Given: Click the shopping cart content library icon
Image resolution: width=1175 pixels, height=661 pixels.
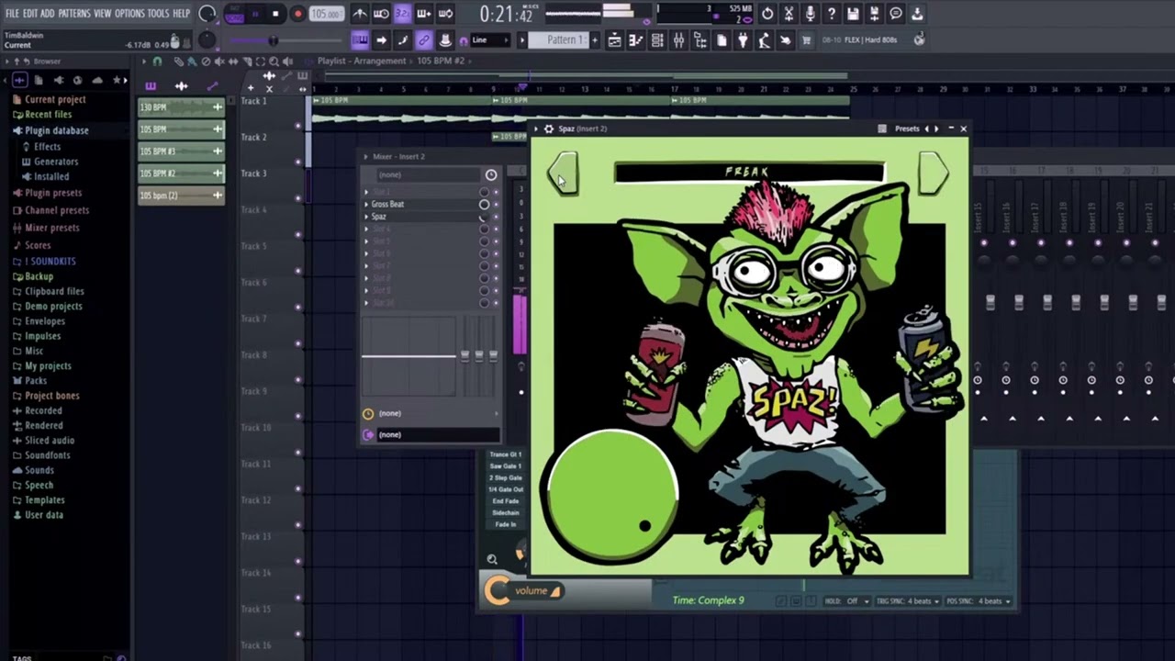Looking at the screenshot, I should [806, 40].
